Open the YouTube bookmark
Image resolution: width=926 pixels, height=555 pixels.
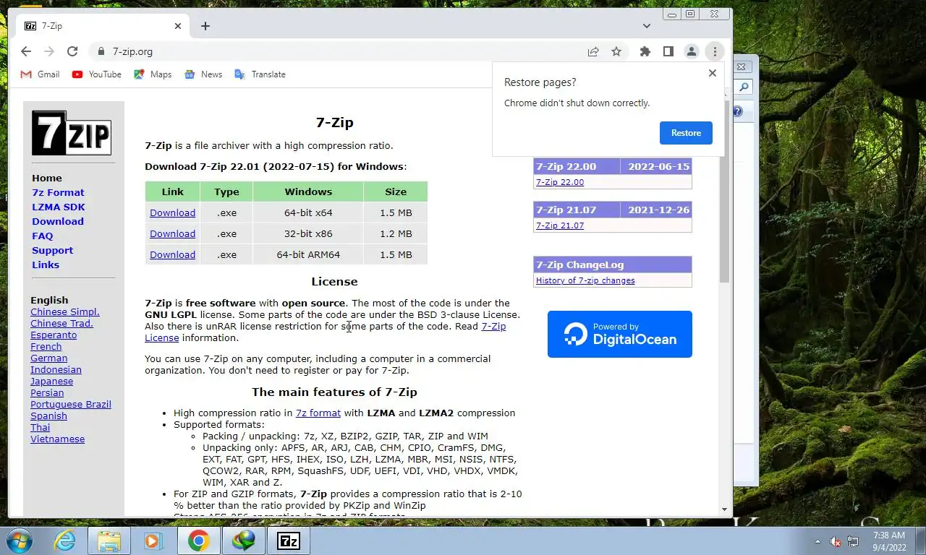click(x=96, y=74)
